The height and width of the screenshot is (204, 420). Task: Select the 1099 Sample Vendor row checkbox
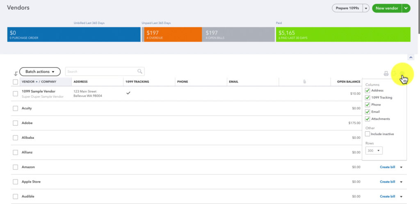tap(16, 94)
